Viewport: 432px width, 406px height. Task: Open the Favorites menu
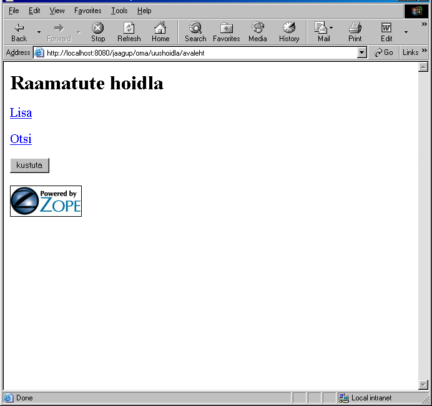click(87, 11)
